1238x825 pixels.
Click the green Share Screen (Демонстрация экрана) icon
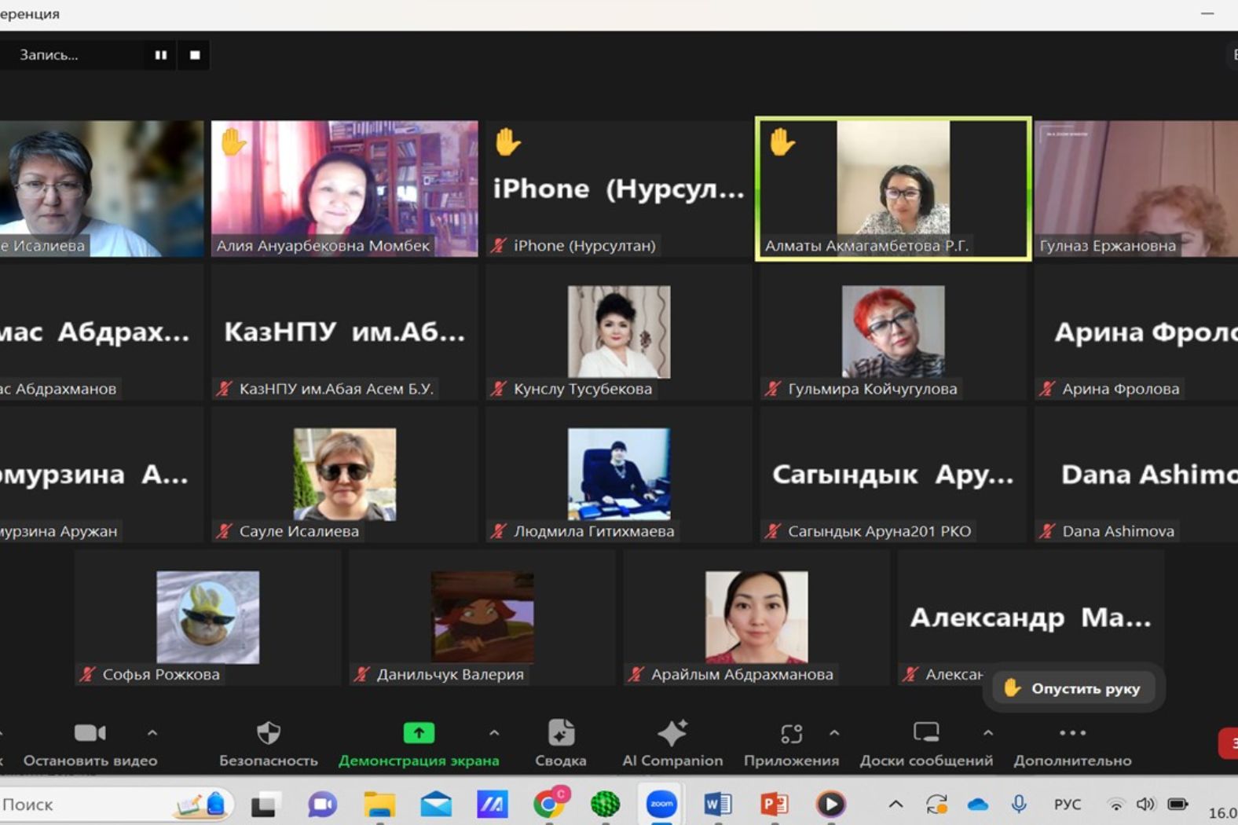coord(419,734)
